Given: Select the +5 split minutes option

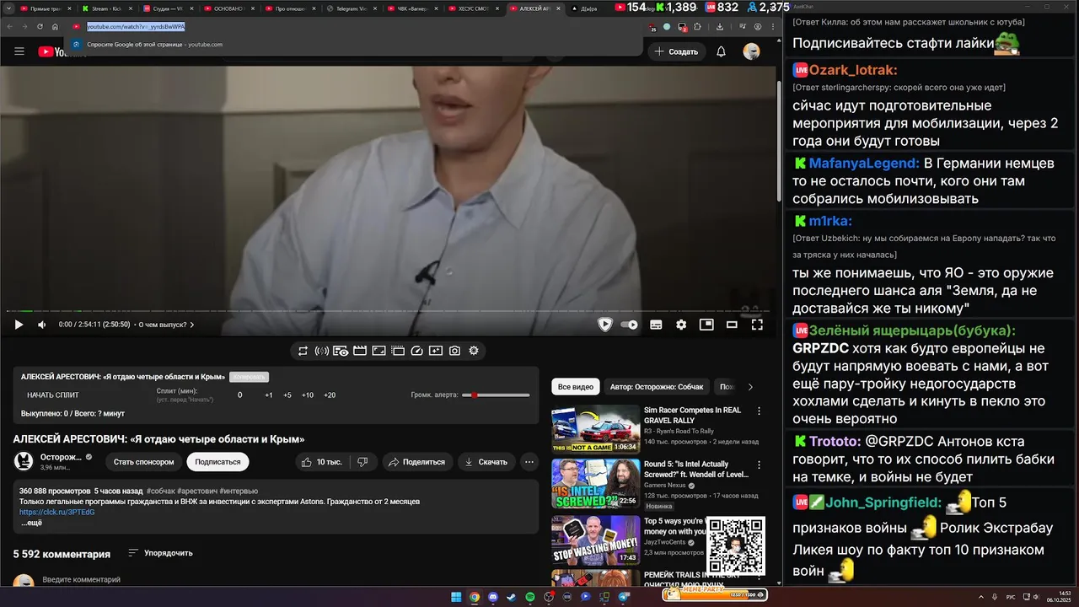Looking at the screenshot, I should [287, 395].
